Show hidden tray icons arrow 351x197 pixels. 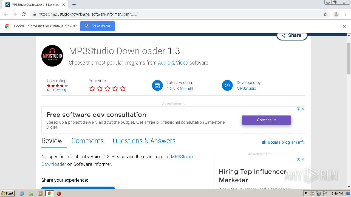306,193
